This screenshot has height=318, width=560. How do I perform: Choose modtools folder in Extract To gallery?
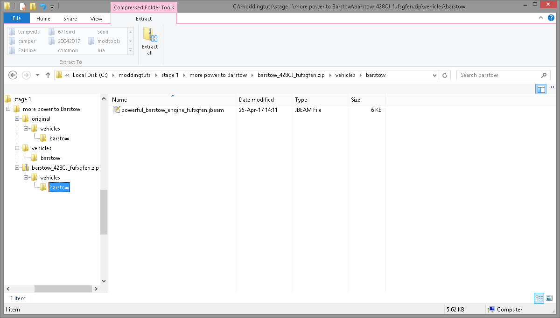pos(105,41)
